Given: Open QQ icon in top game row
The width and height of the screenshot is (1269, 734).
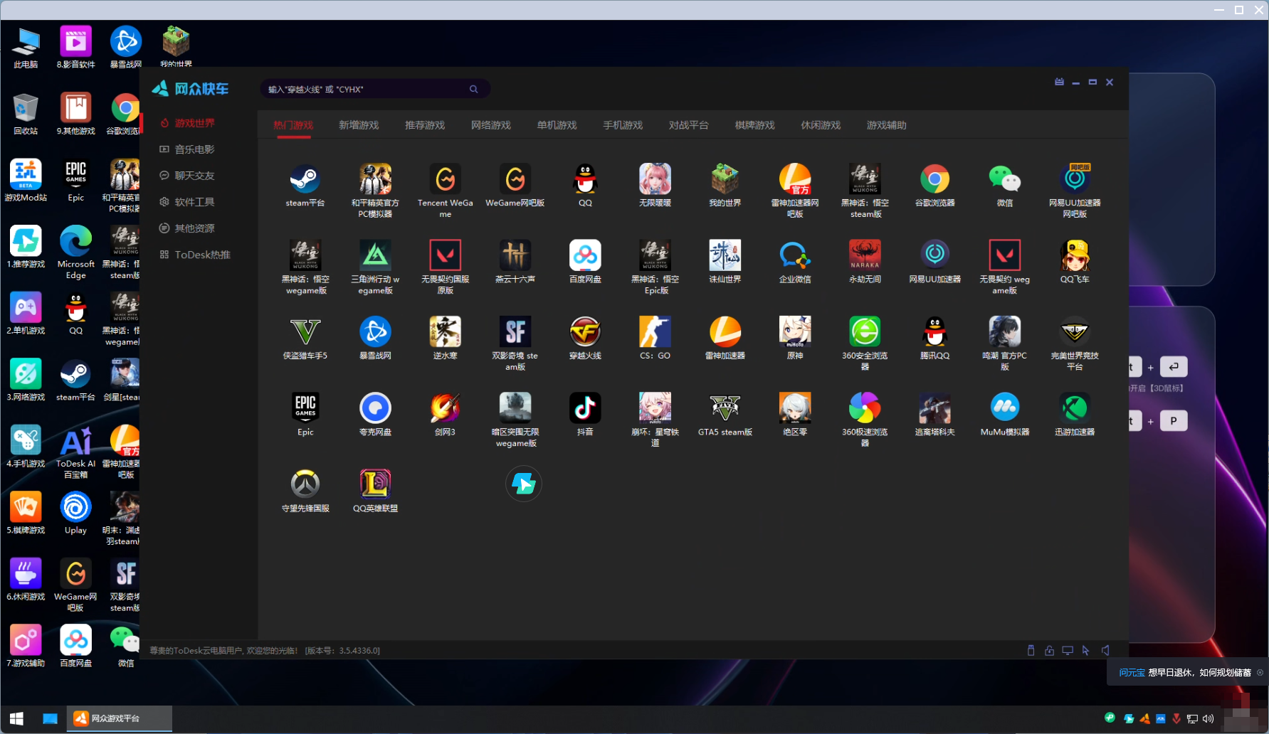Looking at the screenshot, I should coord(585,179).
